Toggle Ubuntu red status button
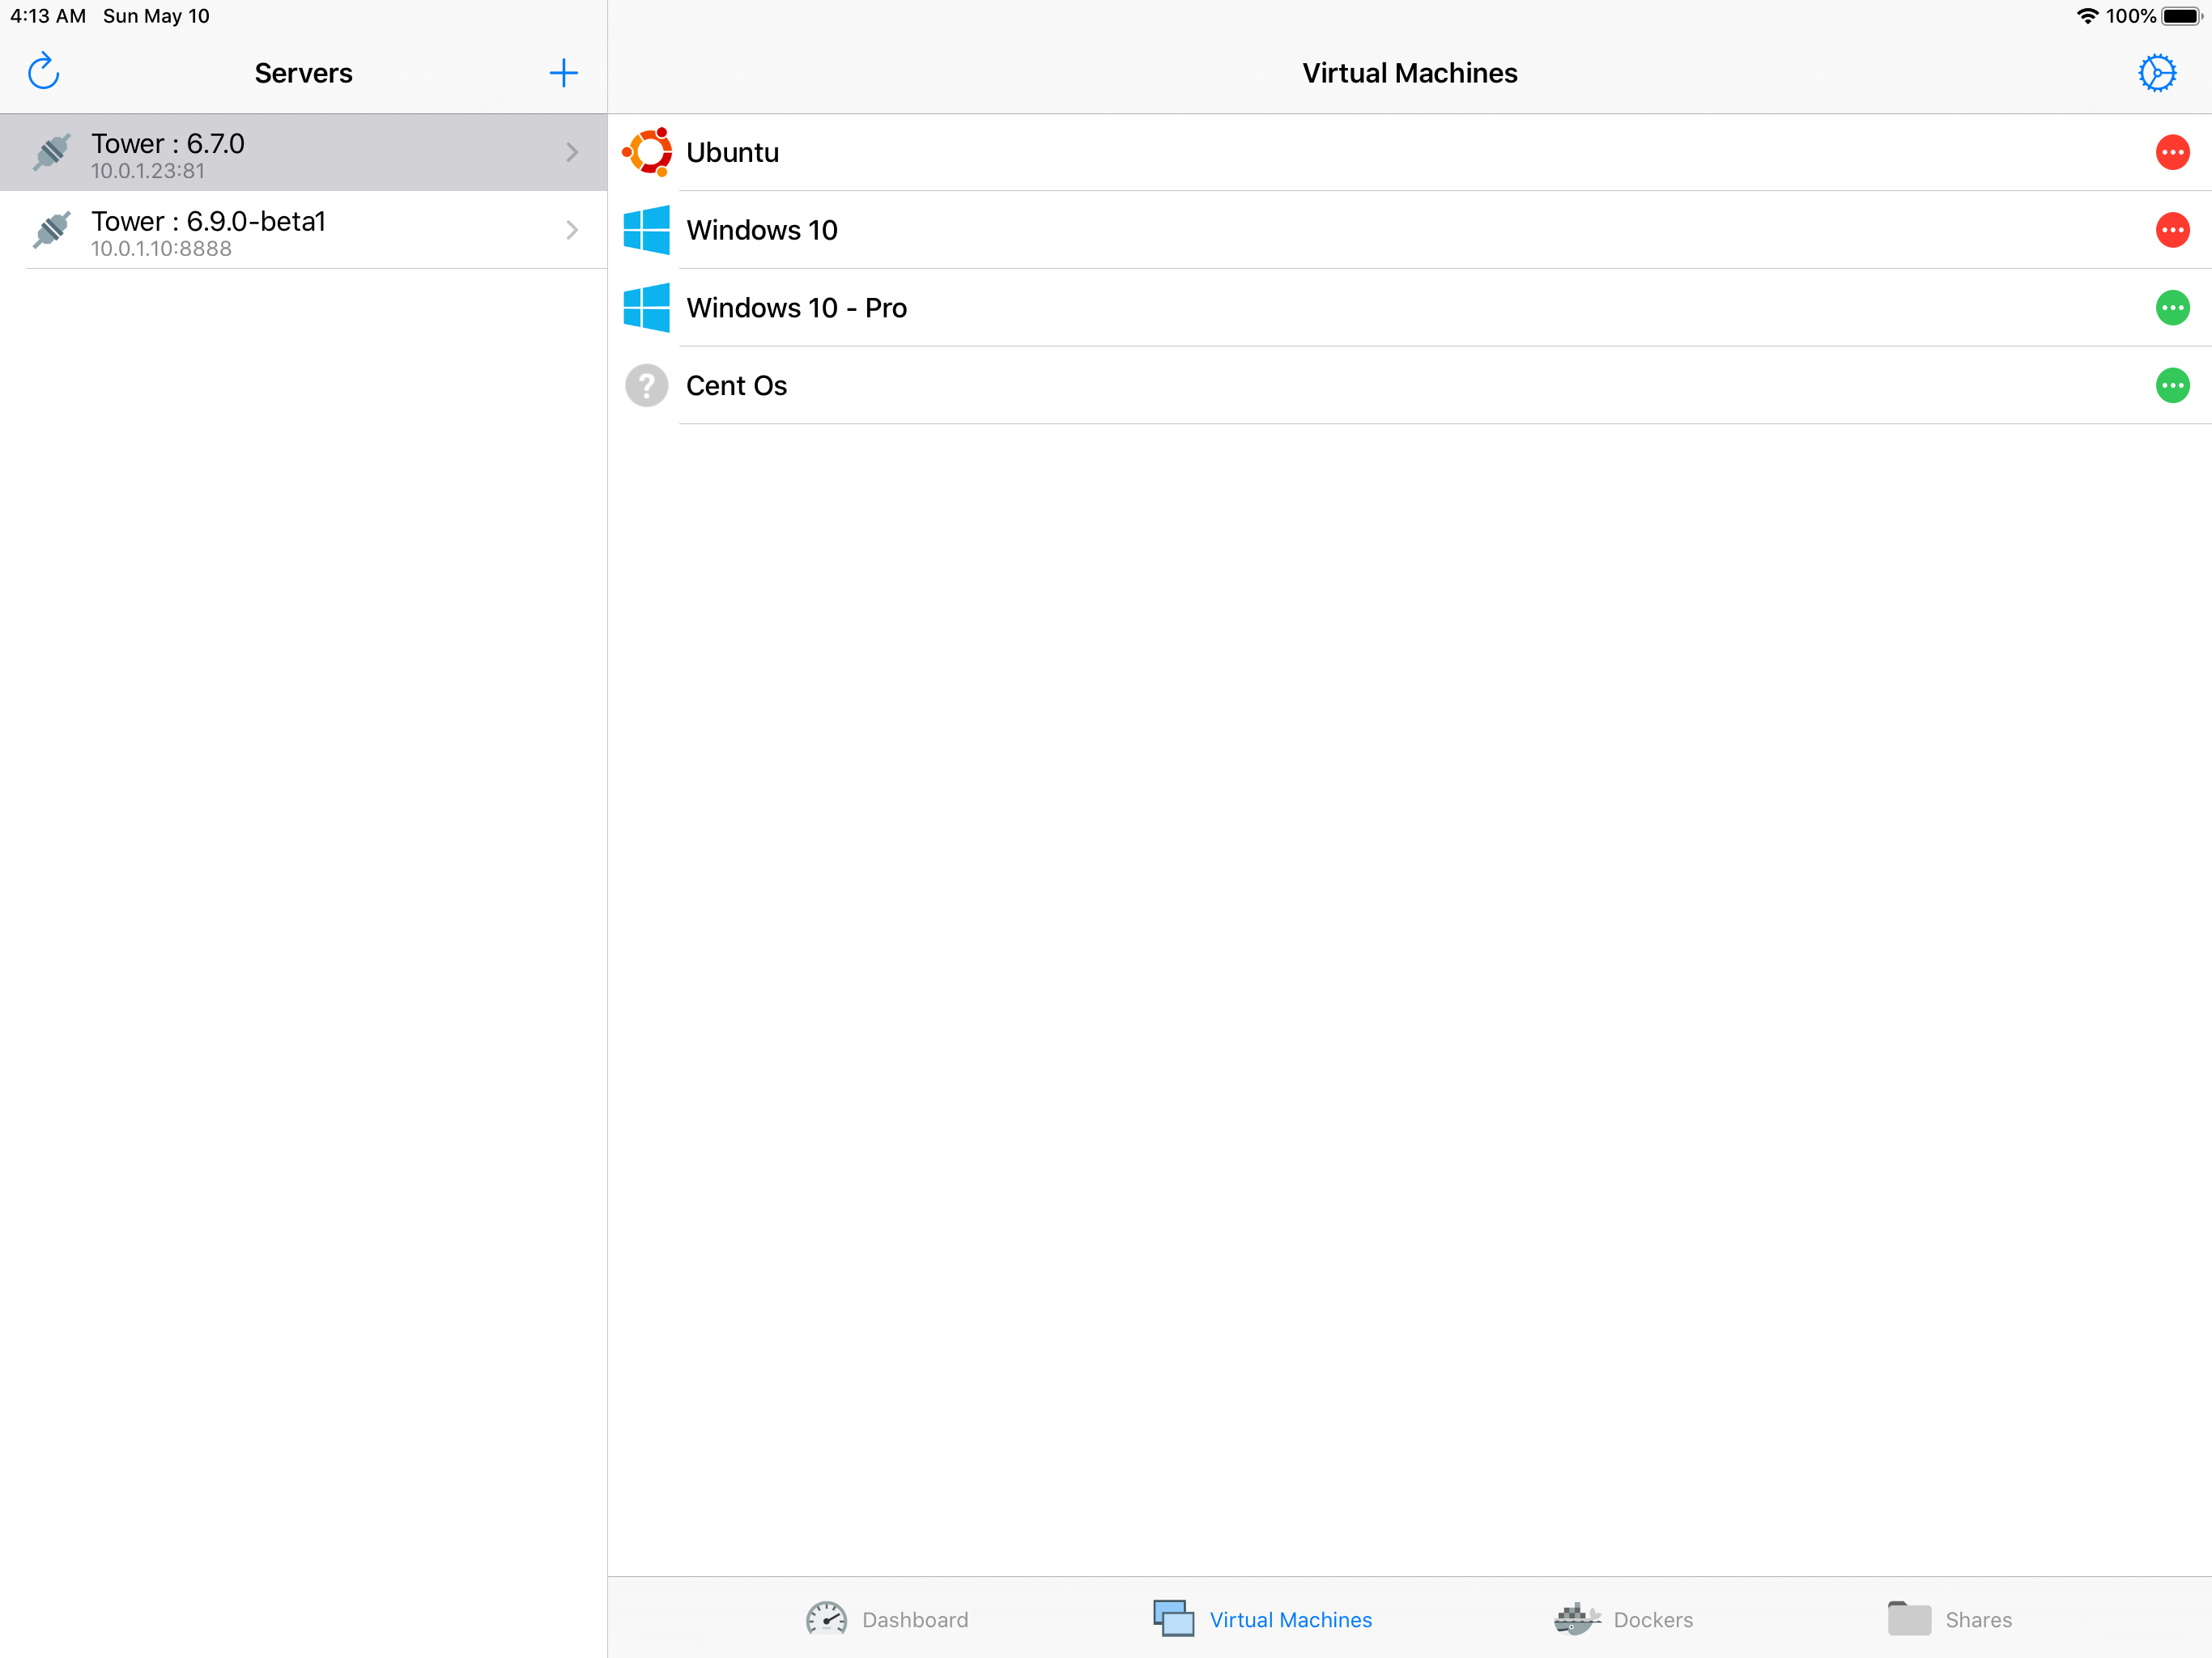The image size is (2212, 1658). [x=2172, y=152]
